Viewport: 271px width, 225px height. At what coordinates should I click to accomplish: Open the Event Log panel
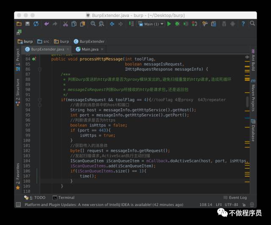(235, 198)
